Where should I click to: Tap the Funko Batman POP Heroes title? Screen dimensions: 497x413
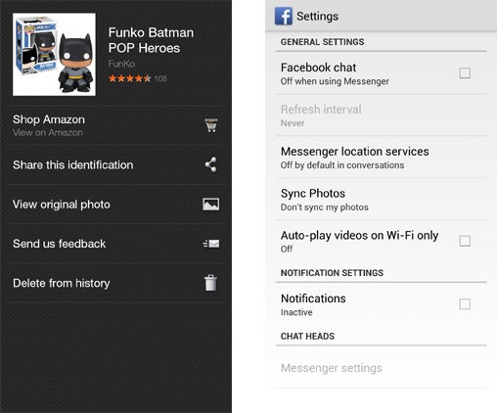tap(151, 40)
